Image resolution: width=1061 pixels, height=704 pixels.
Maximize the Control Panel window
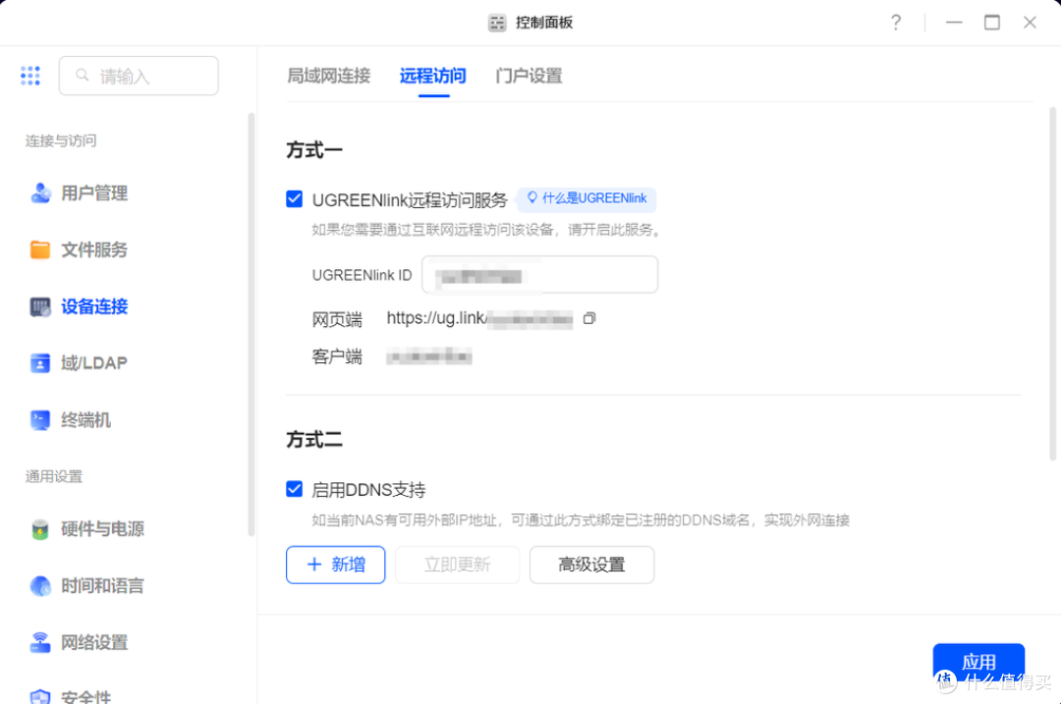pyautogui.click(x=992, y=23)
